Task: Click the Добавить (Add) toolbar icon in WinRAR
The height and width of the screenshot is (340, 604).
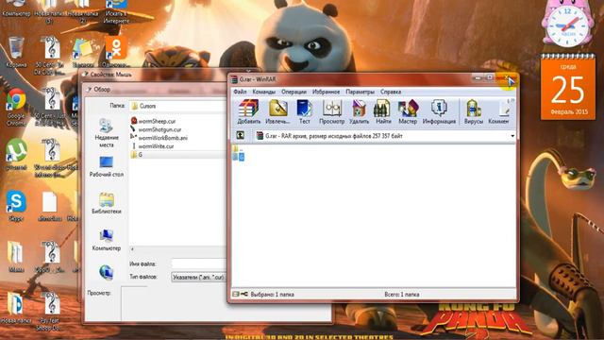Action: [x=248, y=111]
